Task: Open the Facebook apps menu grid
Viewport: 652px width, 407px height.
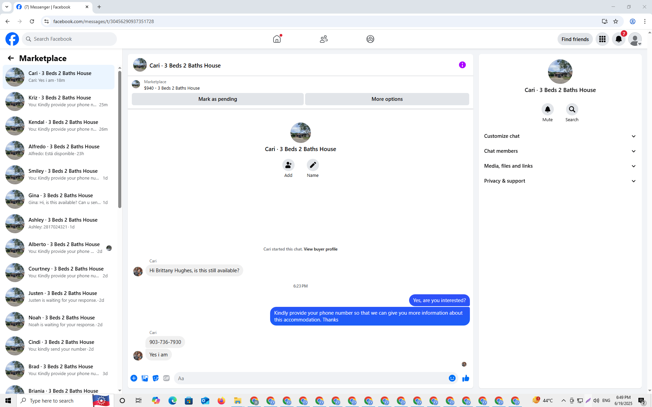Action: 602,39
